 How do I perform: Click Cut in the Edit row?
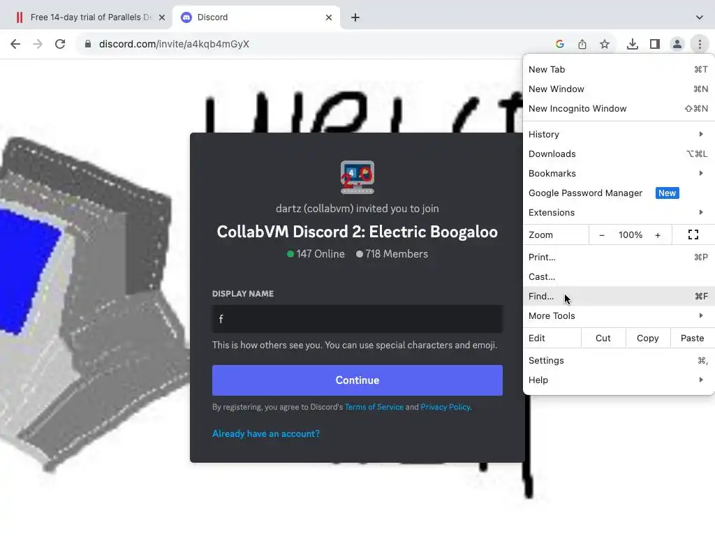tap(603, 338)
